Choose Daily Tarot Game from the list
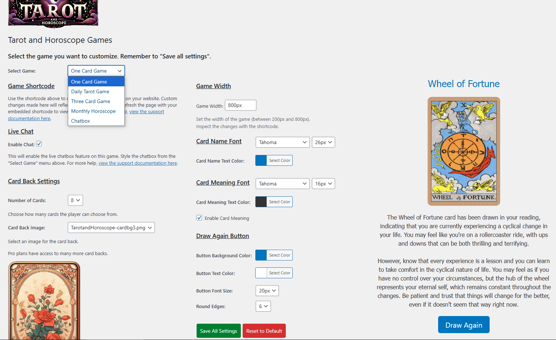 coord(96,91)
